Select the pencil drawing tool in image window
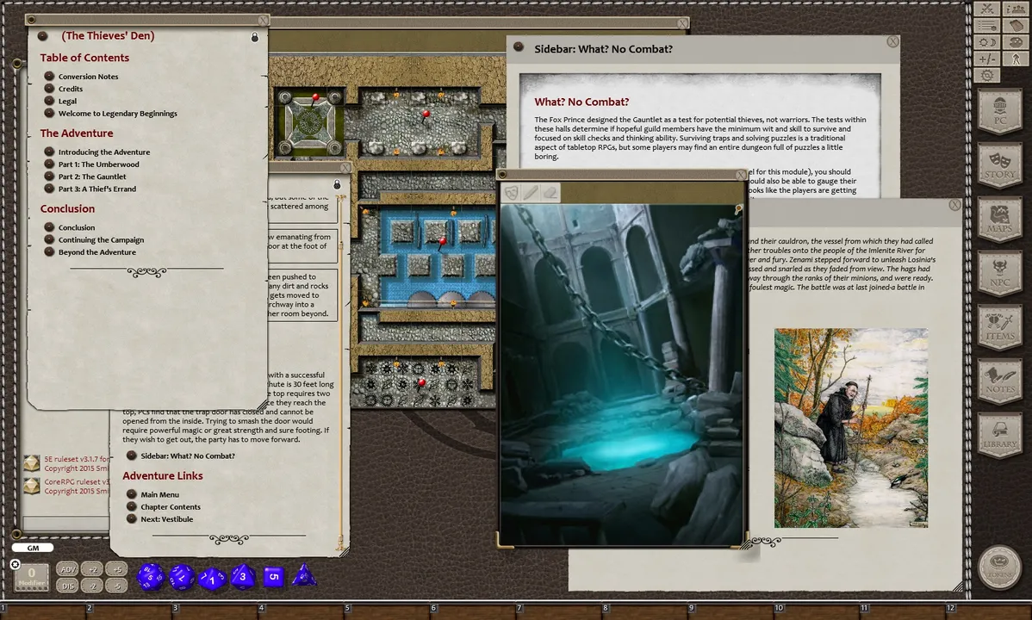1032x620 pixels. pyautogui.click(x=531, y=192)
